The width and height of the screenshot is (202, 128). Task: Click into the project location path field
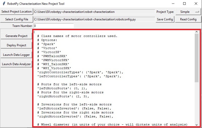pos(94,12)
